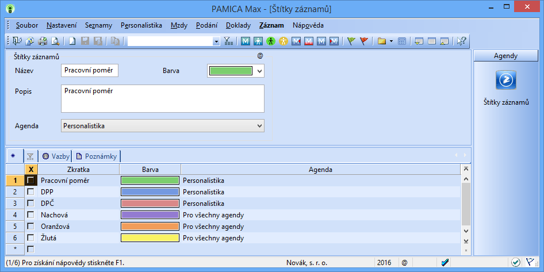Tick the checkbox for Oranžová row
544x272 pixels.
(x=31, y=226)
